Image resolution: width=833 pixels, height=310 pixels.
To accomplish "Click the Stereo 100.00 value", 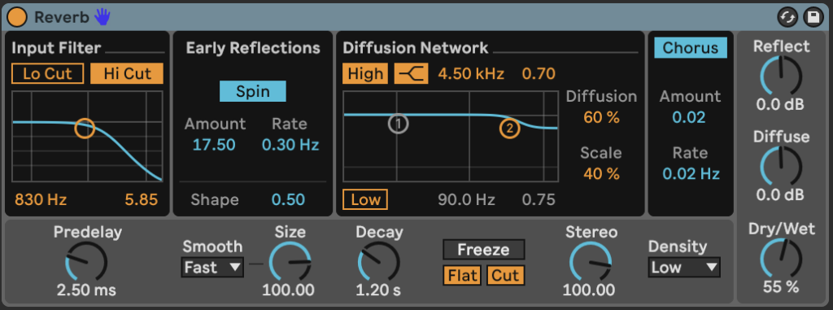I will [589, 290].
